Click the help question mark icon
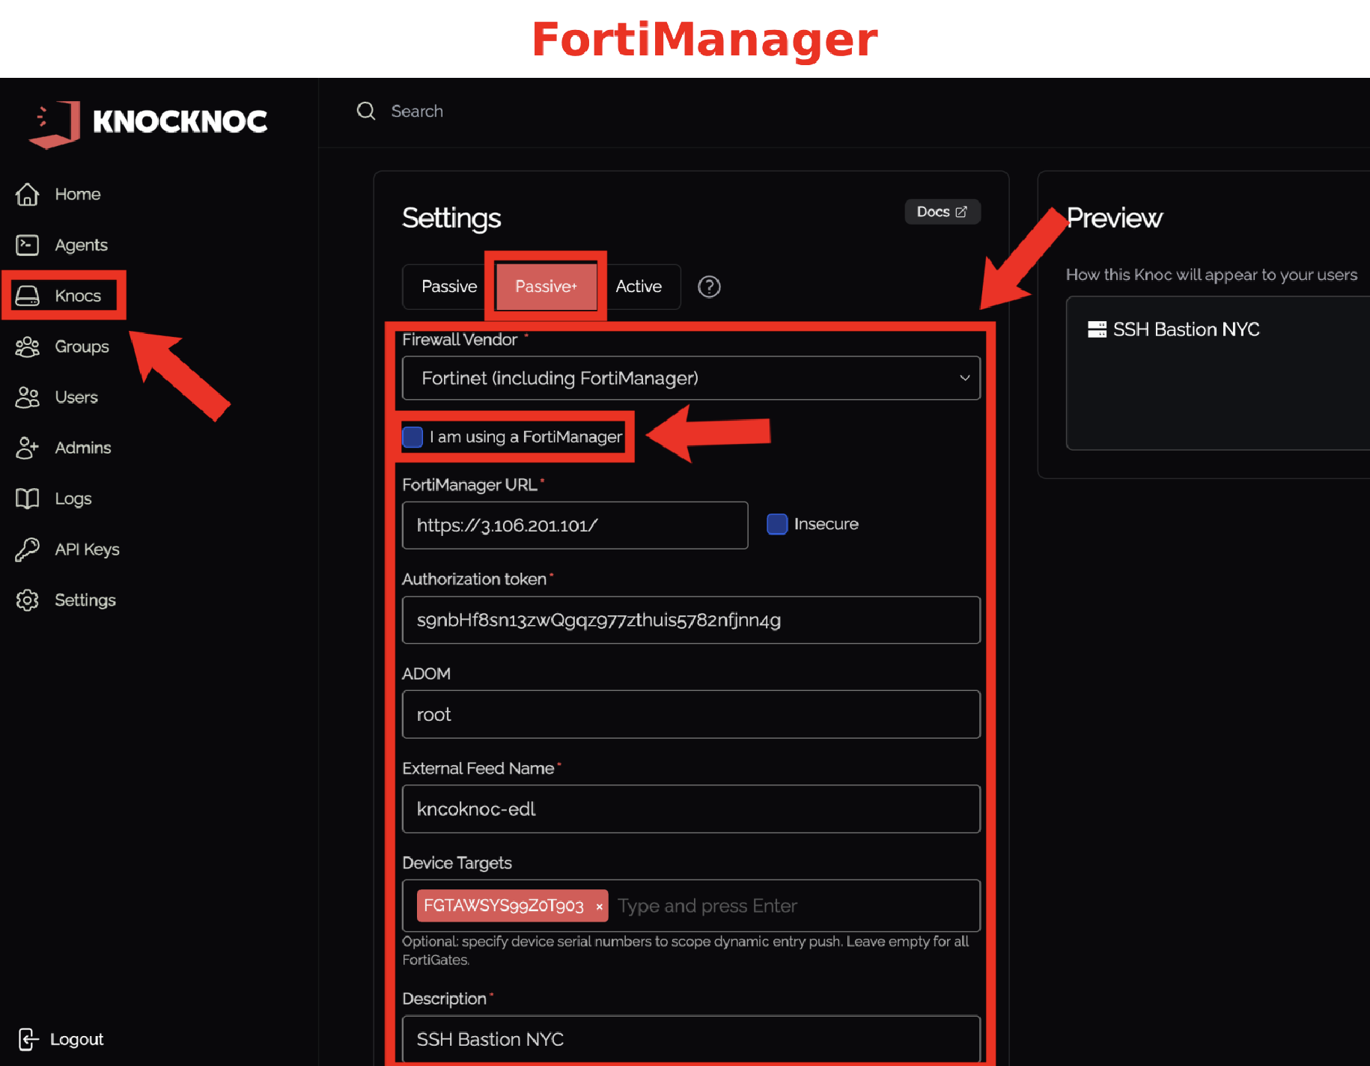Viewport: 1370px width, 1066px height. coord(709,287)
